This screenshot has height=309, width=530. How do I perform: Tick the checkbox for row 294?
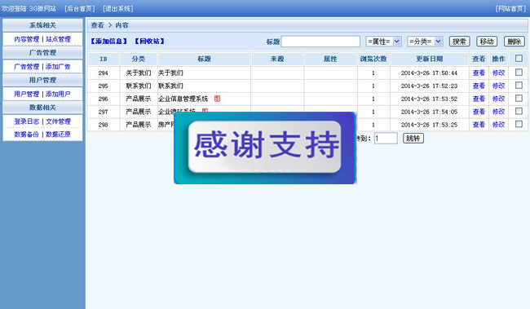519,72
